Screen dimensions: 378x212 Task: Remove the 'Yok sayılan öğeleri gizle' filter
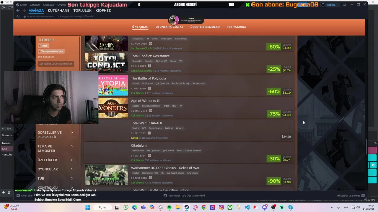[x=40, y=51]
